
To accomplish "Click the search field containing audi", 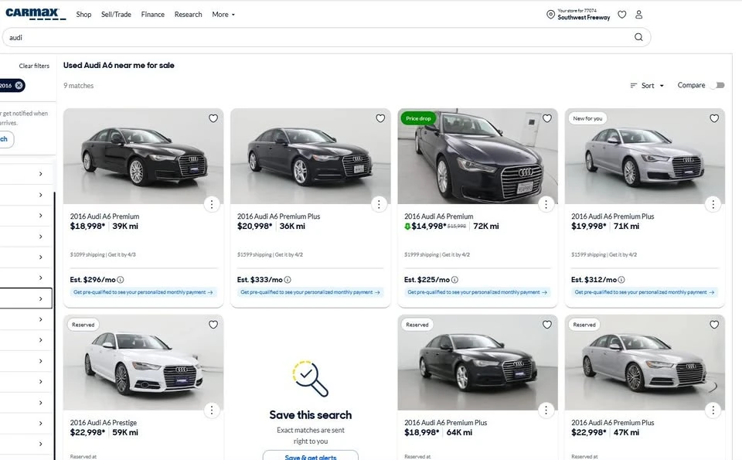I will click(326, 37).
